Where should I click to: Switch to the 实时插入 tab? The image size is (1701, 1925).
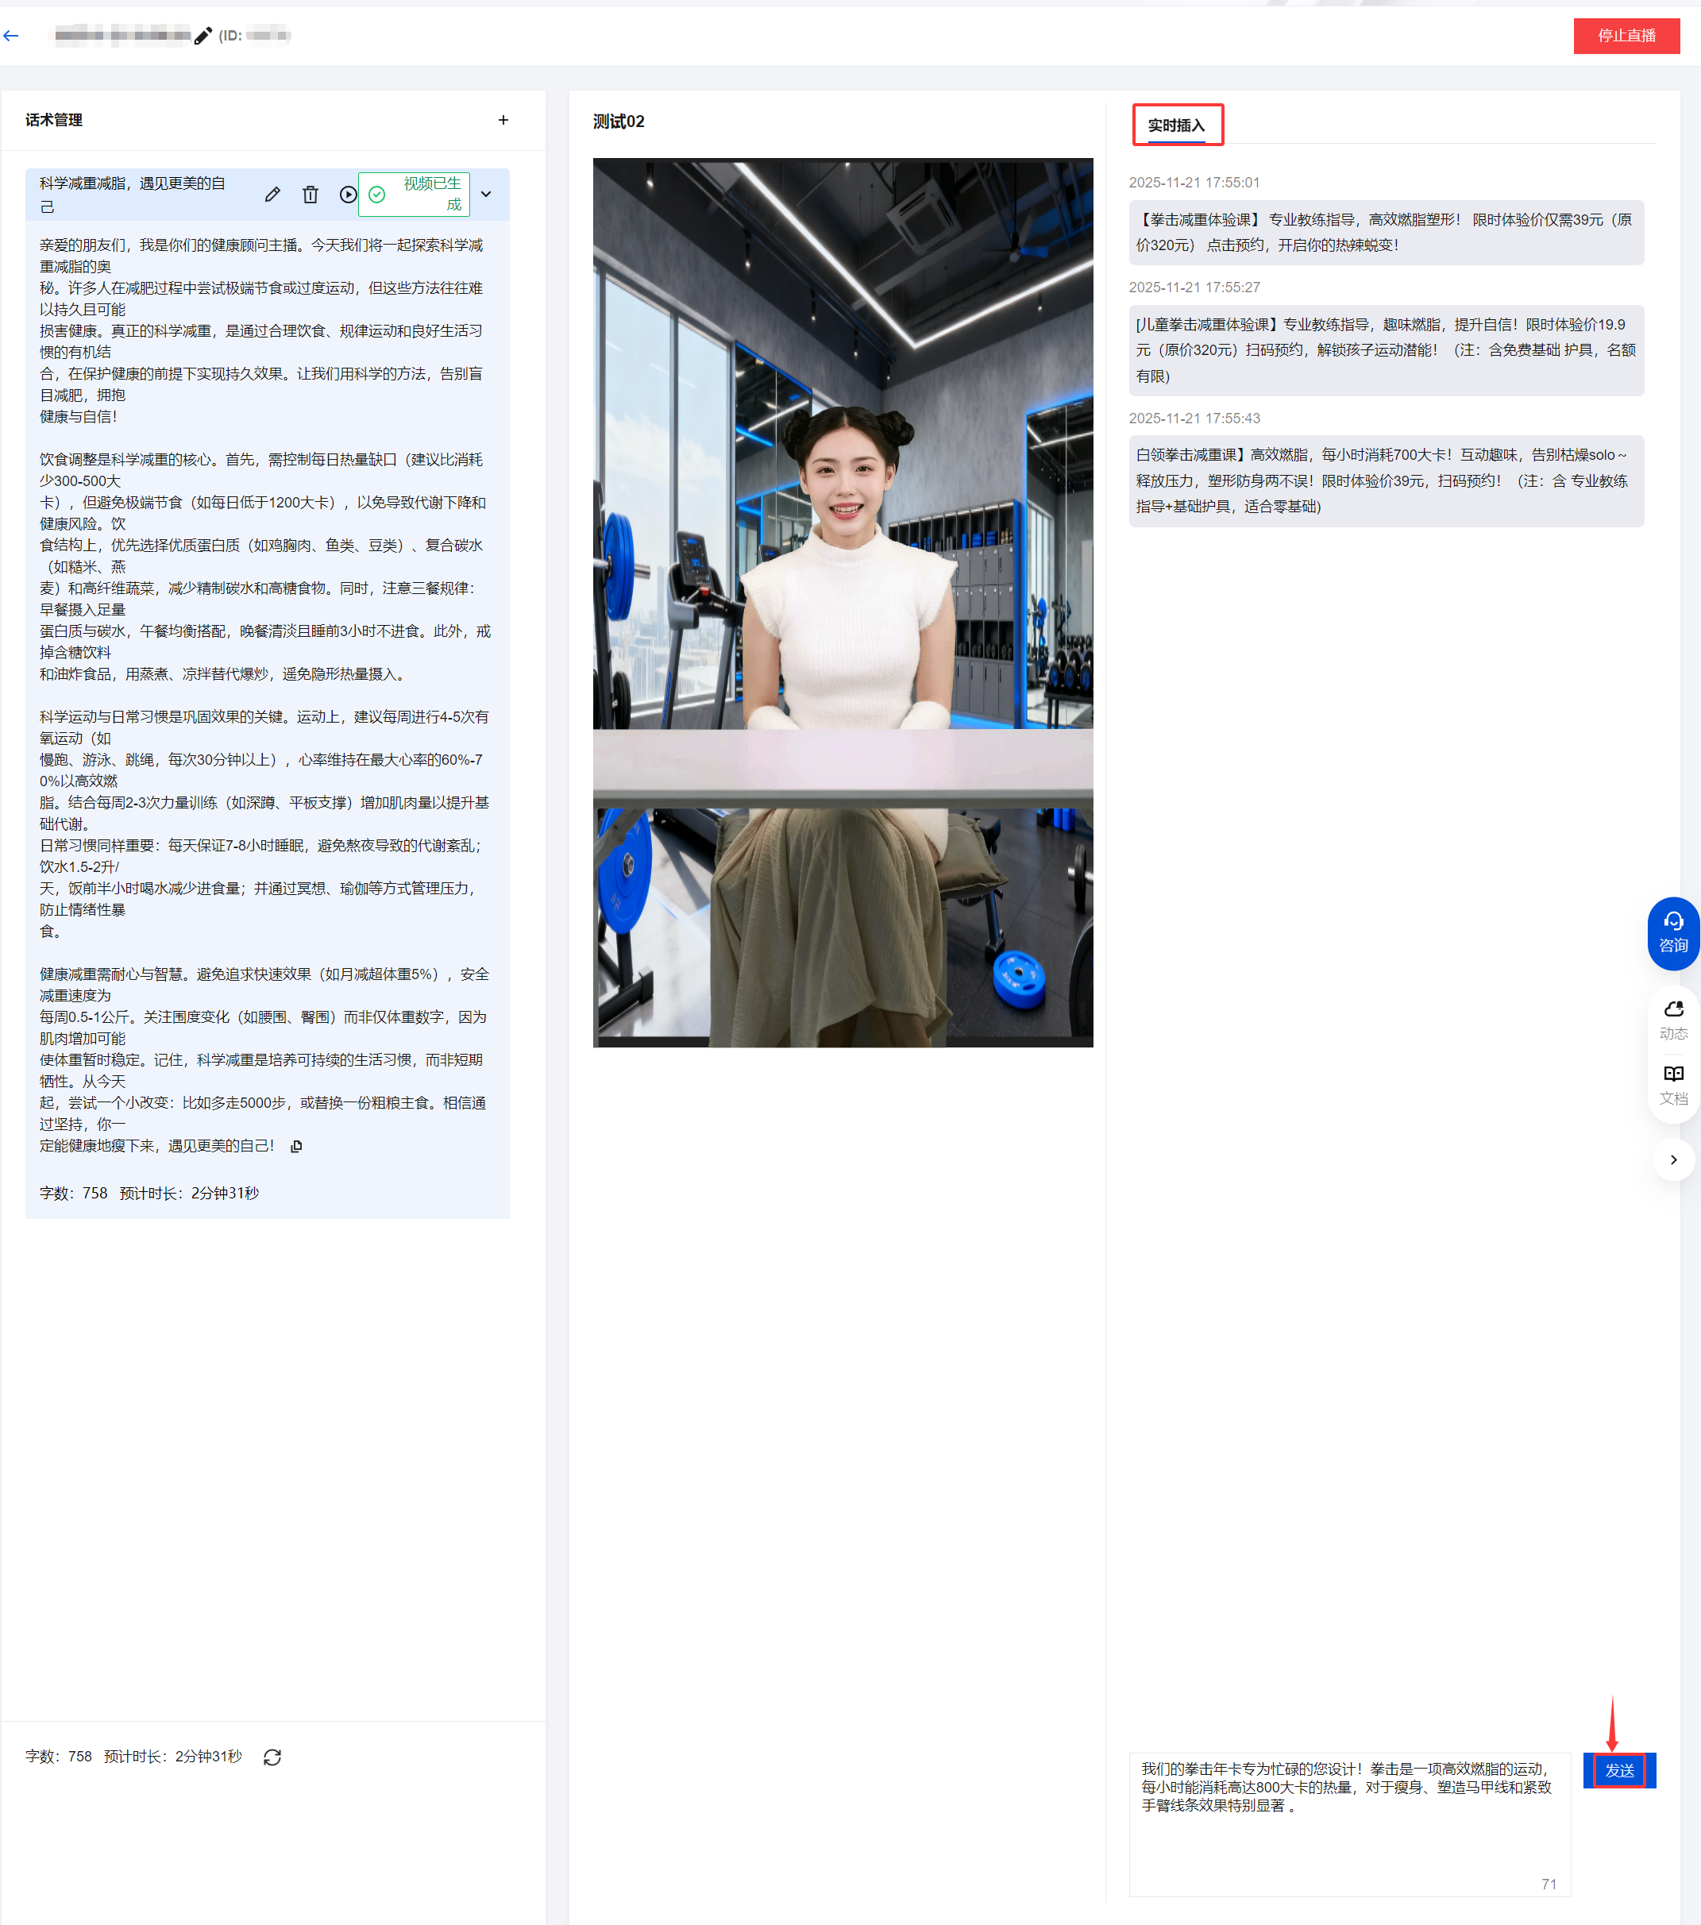click(x=1176, y=125)
